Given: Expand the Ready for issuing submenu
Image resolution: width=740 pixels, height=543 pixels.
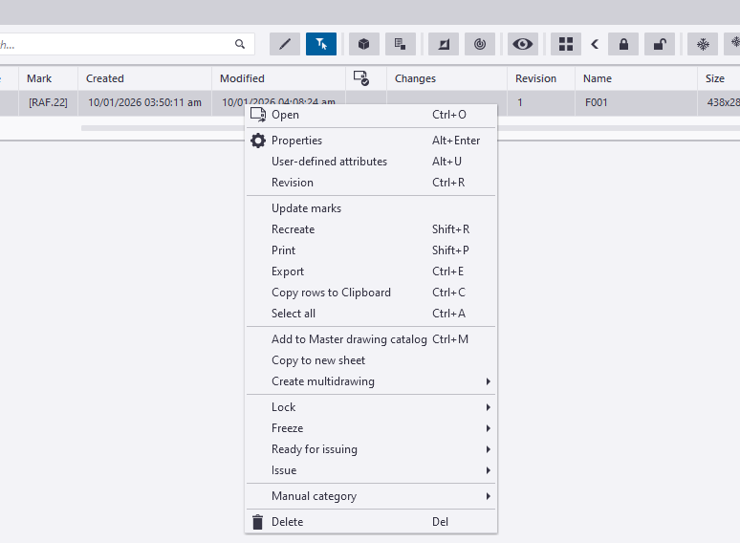Looking at the screenshot, I should tap(371, 449).
